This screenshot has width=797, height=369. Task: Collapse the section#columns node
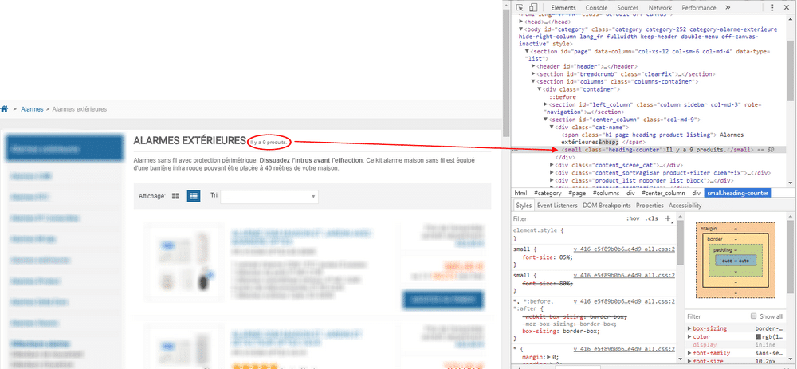coord(533,81)
